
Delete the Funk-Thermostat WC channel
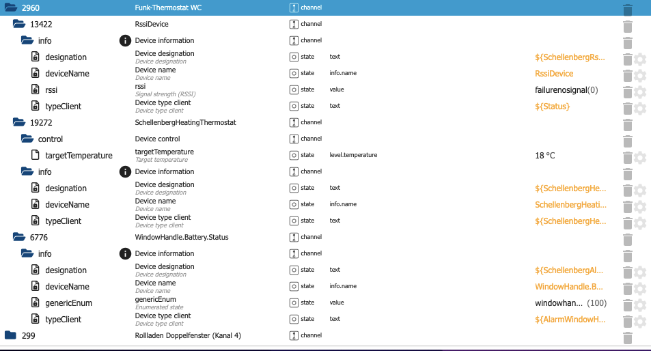[x=627, y=8]
